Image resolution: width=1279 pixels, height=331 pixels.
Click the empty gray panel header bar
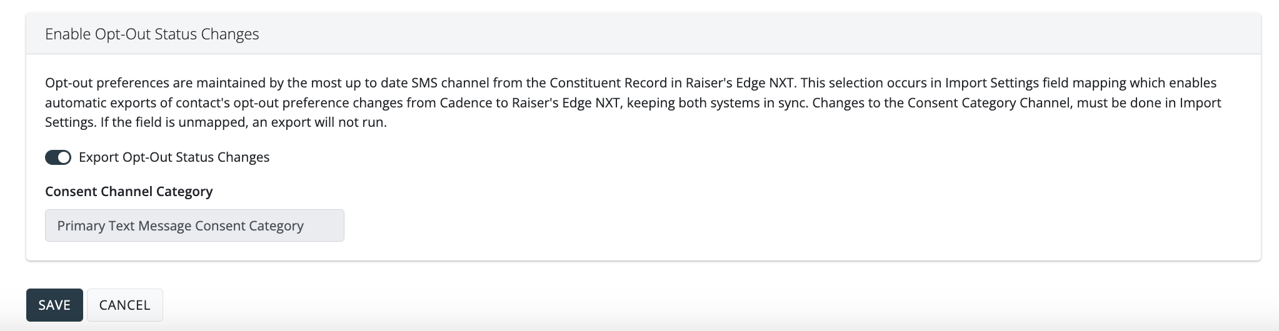[x=750, y=34]
